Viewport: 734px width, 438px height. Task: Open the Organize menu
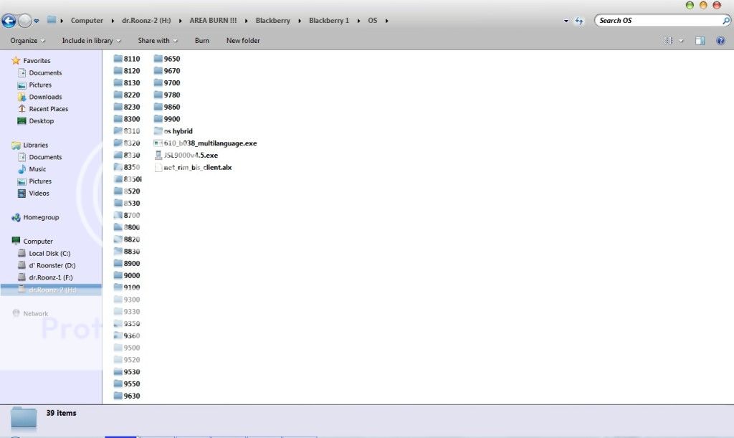(x=28, y=41)
